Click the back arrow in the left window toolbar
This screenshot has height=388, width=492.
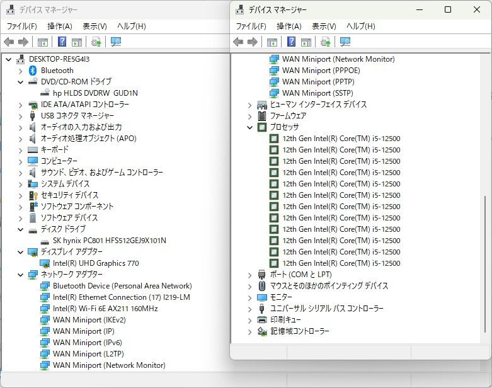pos(9,42)
